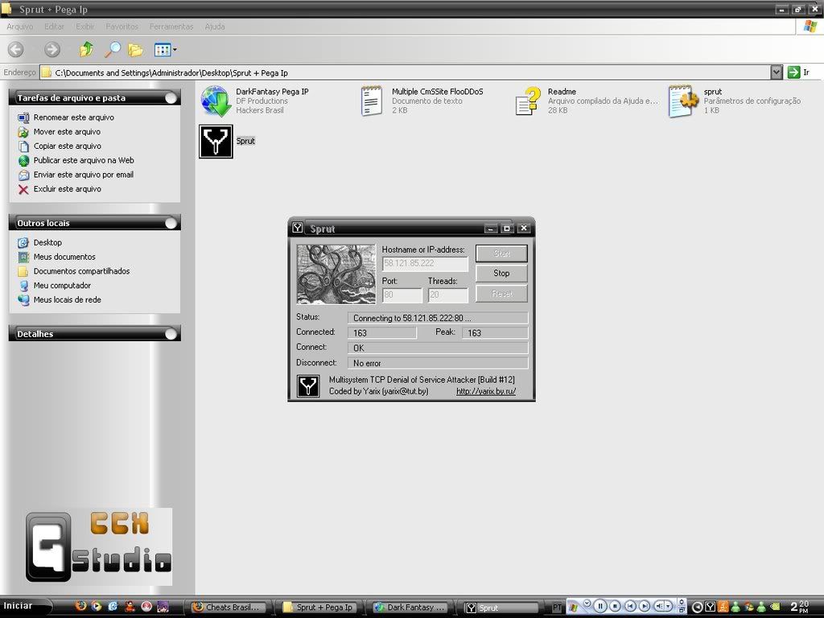Launch media player from quick launch

point(97,606)
